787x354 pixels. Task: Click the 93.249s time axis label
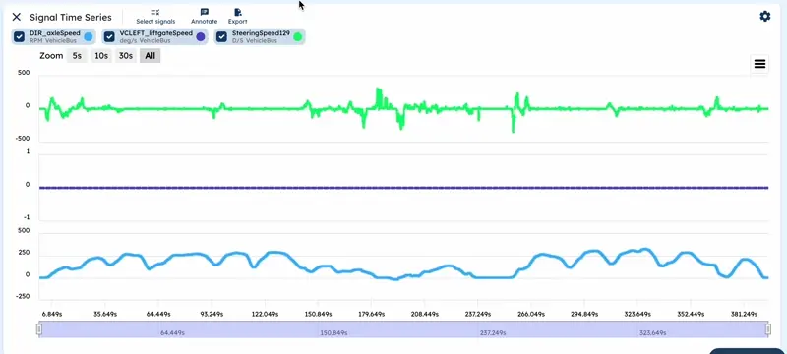pos(212,314)
